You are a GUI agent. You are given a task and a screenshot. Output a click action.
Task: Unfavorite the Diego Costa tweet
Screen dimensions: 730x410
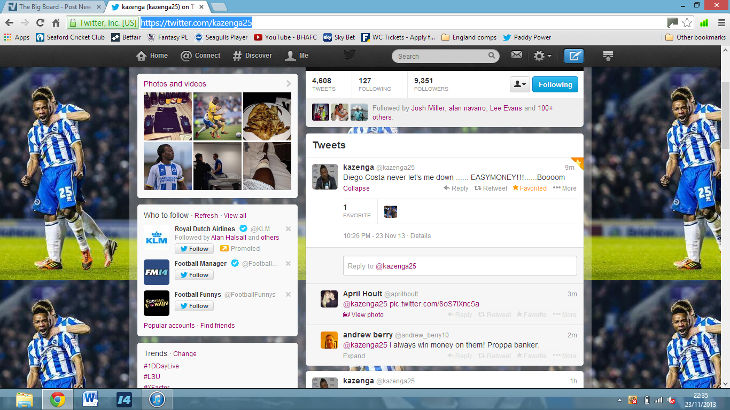click(530, 188)
